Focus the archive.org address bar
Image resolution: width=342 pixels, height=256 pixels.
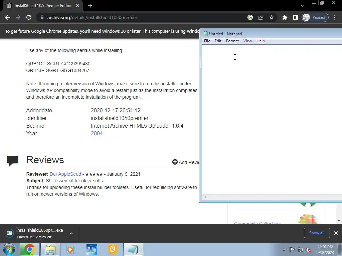tap(140, 17)
